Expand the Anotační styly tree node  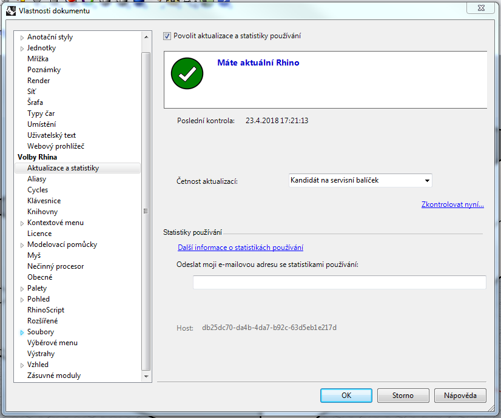click(x=22, y=38)
